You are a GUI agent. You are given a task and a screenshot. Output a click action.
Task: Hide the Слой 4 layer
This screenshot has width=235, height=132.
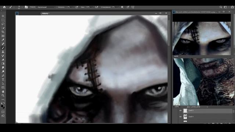tap(180, 117)
